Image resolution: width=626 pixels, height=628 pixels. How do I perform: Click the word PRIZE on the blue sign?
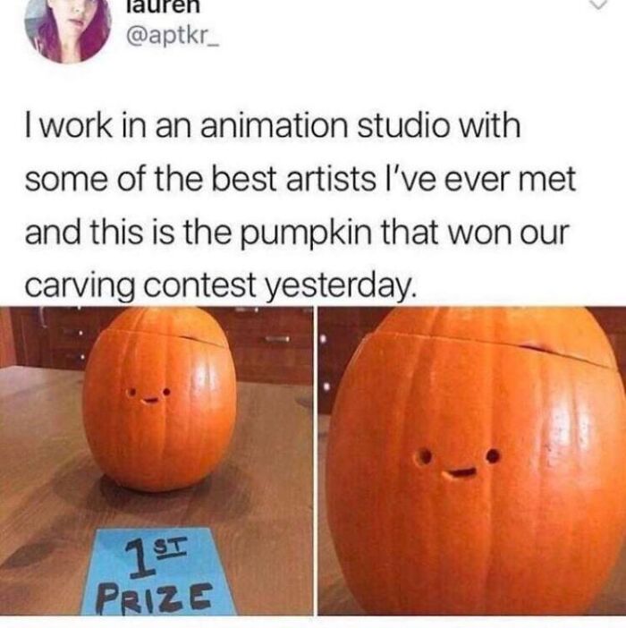[156, 597]
